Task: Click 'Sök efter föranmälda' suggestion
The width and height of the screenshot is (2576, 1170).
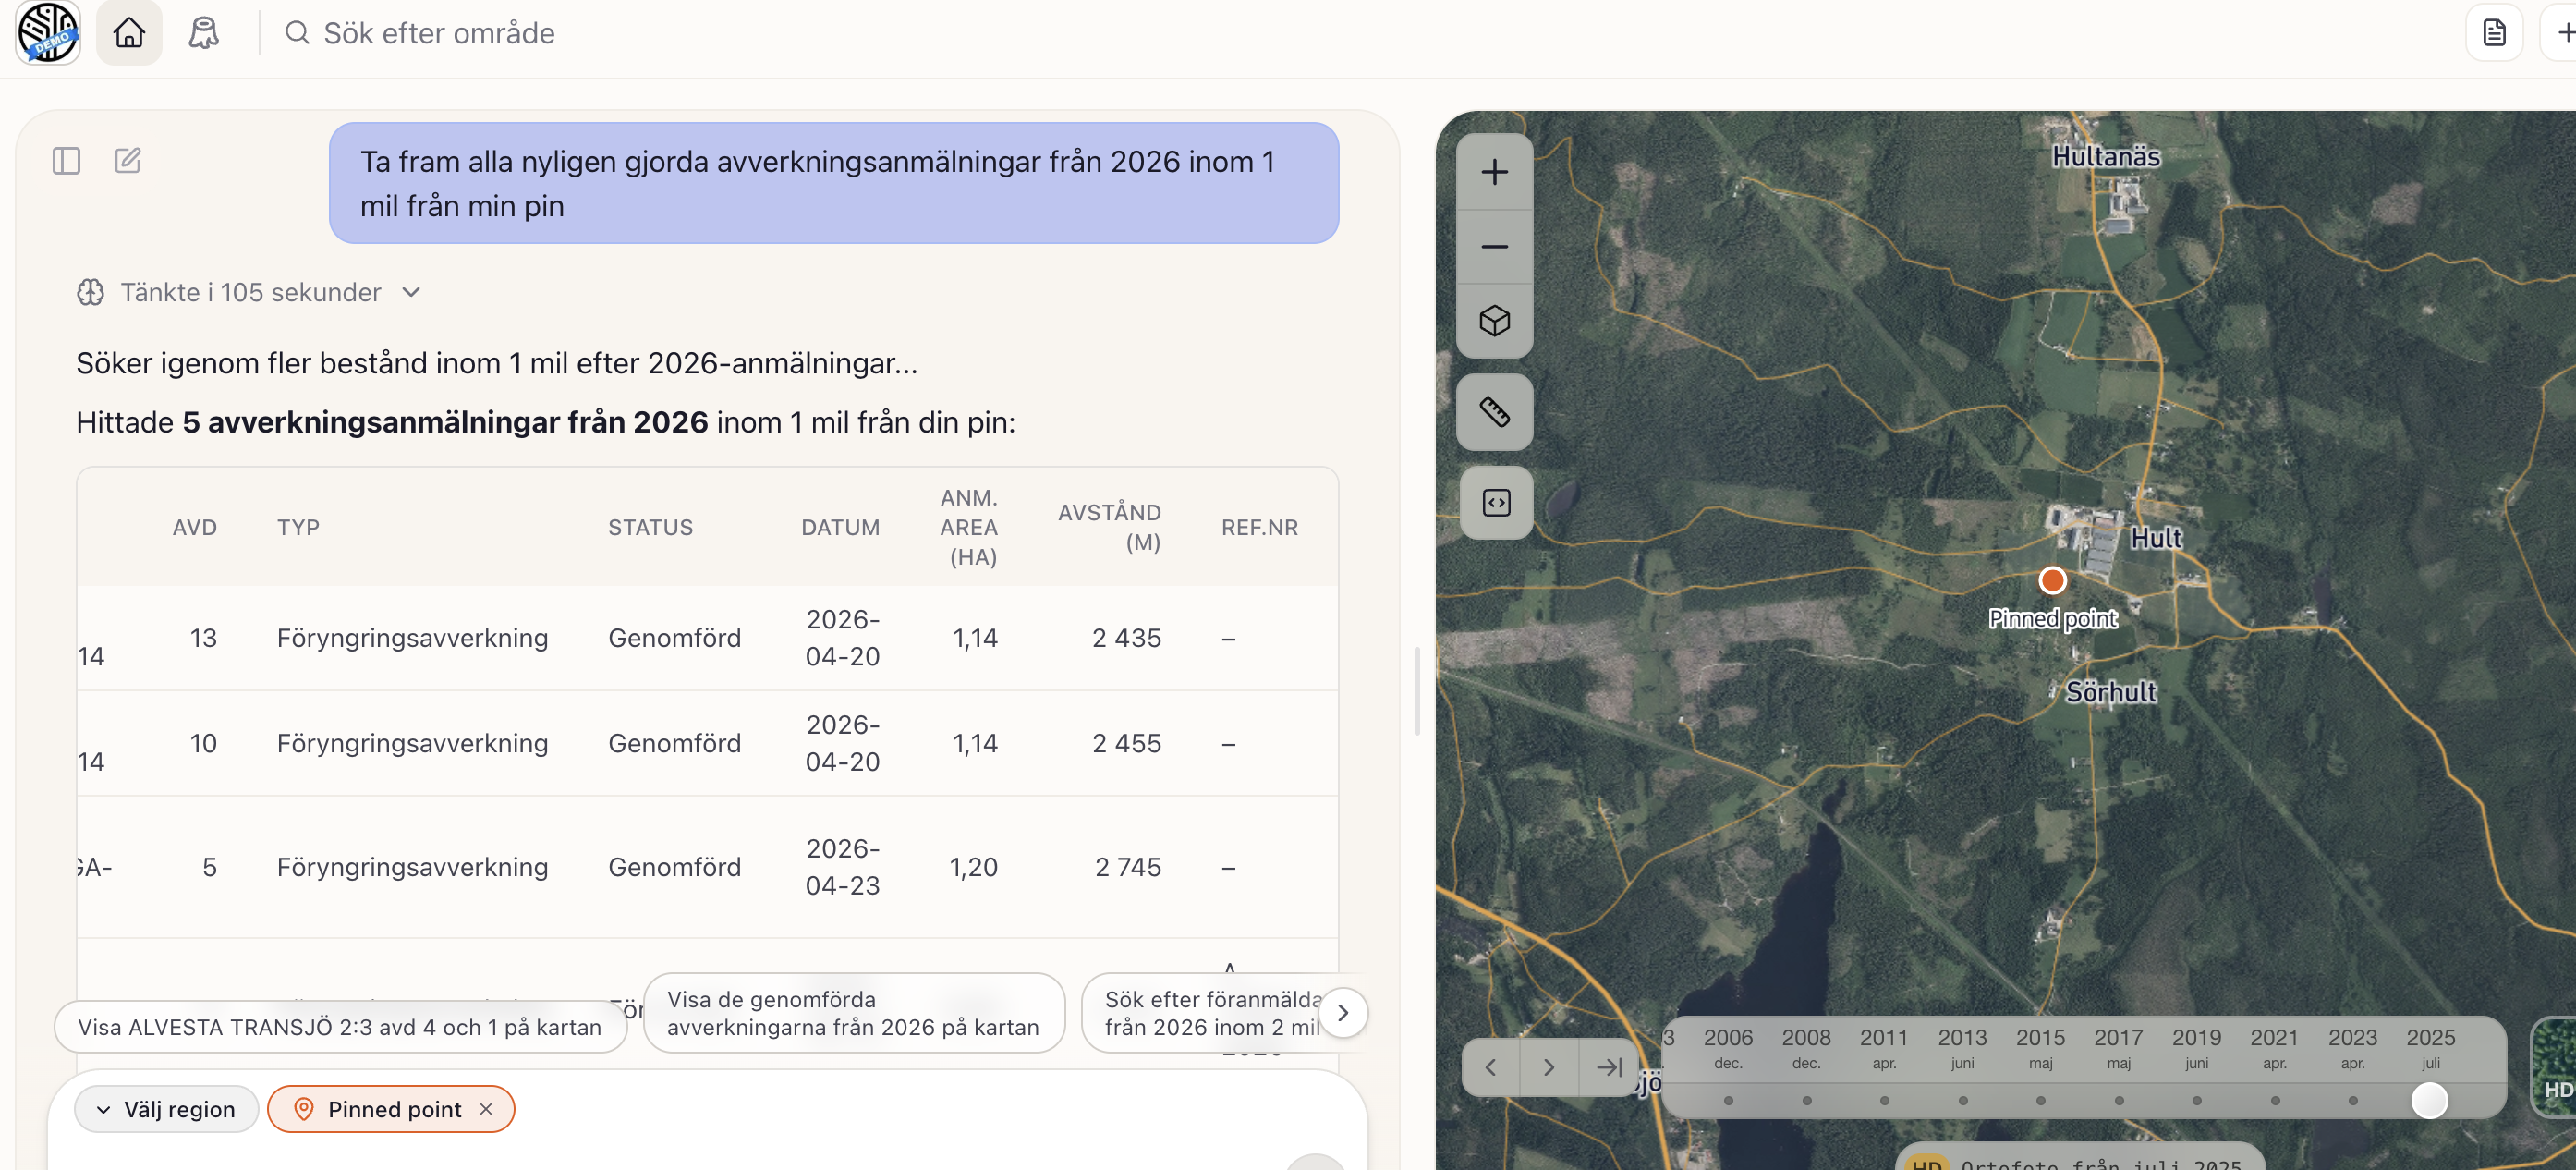Action: tap(1211, 1013)
